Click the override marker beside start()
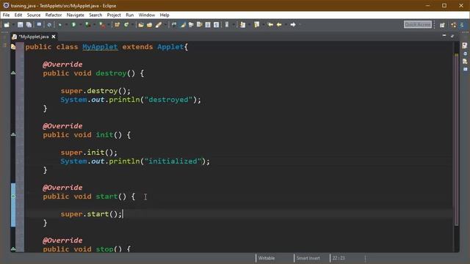This screenshot has width=470, height=264. click(13, 197)
